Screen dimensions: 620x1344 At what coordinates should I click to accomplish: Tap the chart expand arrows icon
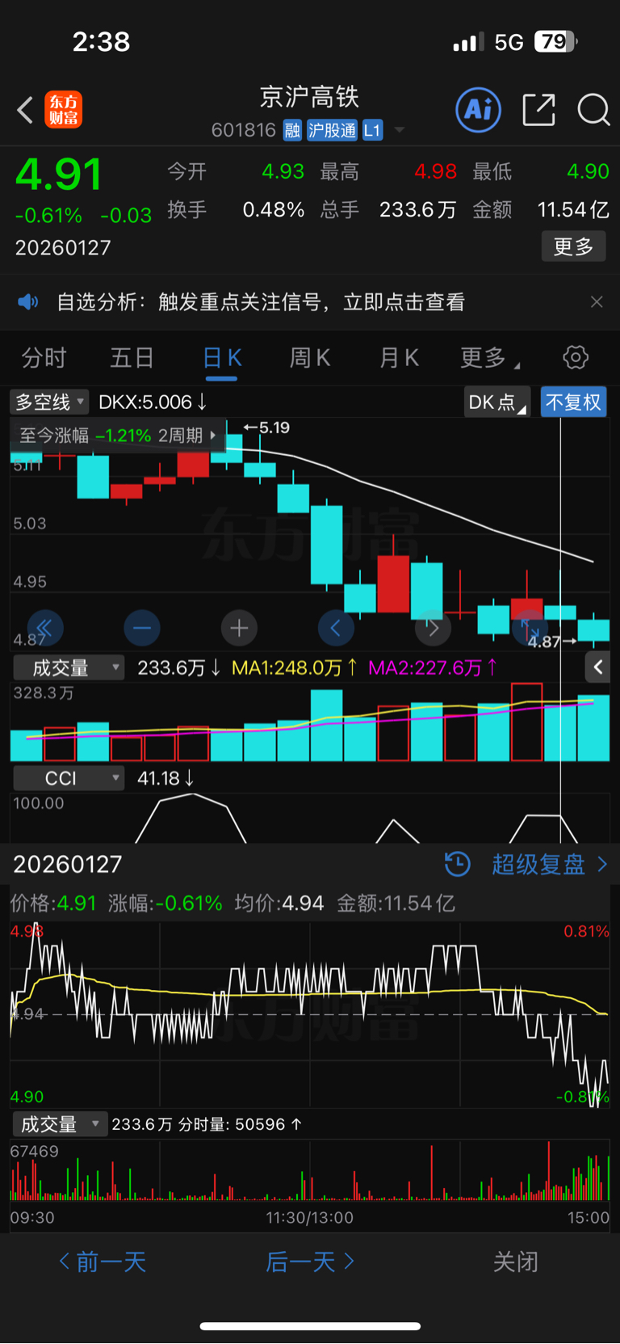coord(530,628)
